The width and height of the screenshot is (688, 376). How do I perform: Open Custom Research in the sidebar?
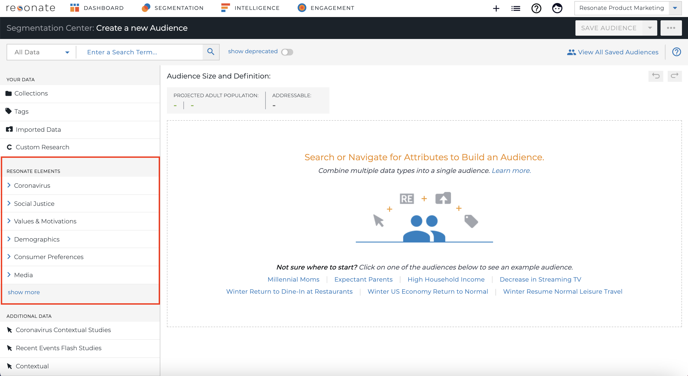[x=80, y=147]
